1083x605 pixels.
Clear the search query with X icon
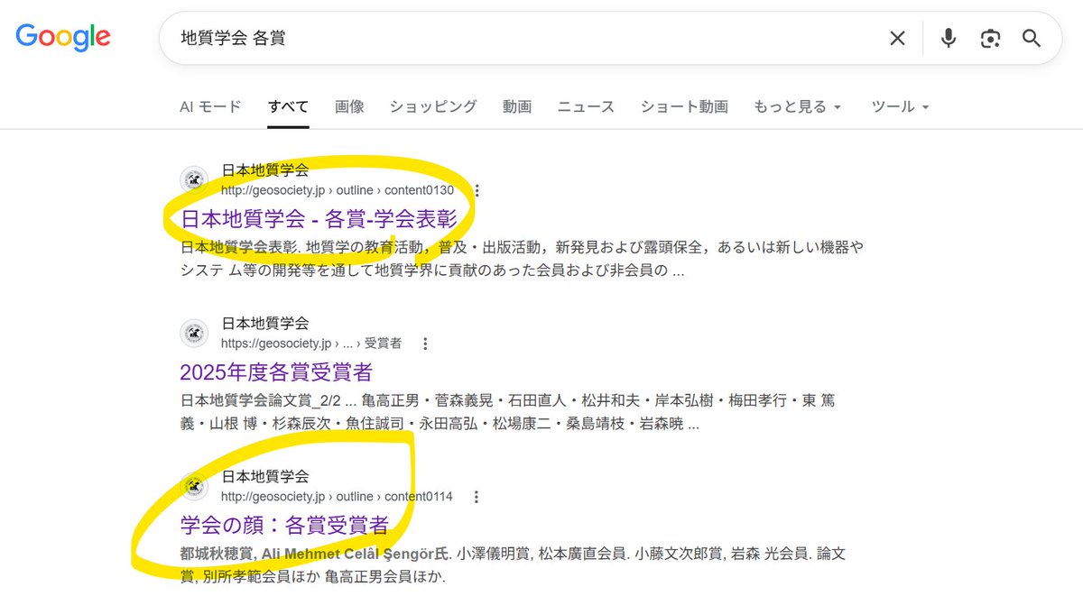pos(897,38)
